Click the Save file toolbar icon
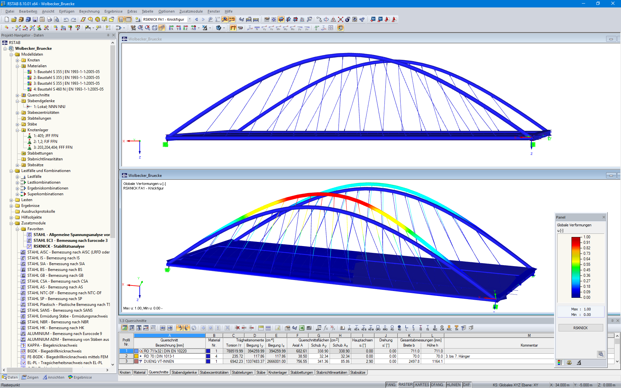The height and width of the screenshot is (388, 621). 35,19
